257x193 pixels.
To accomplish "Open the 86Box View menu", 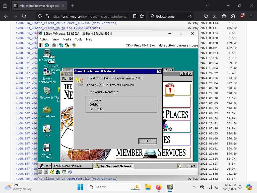I will click(55, 39).
